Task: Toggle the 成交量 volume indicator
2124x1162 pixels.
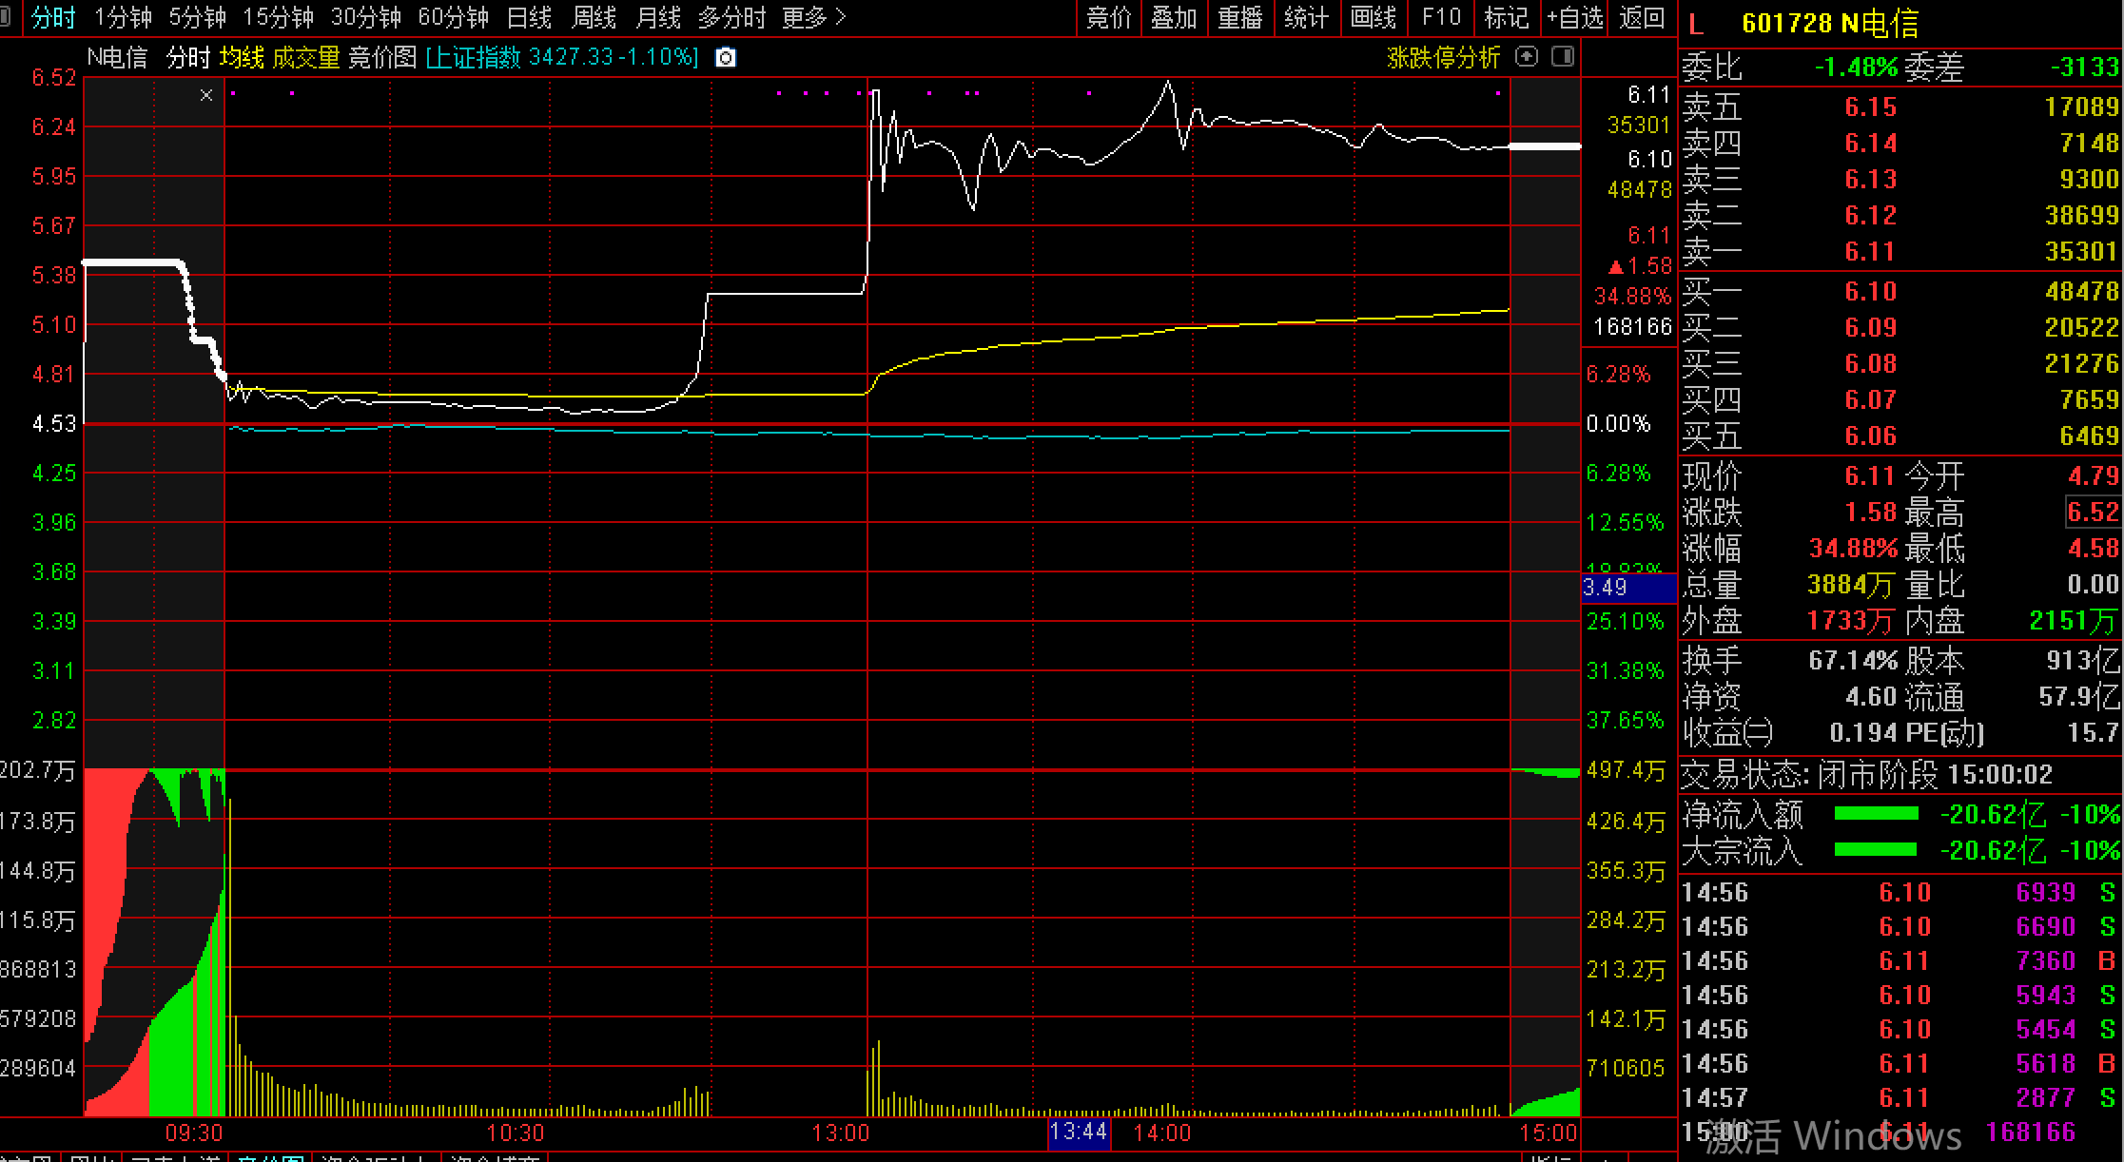Action: point(305,58)
